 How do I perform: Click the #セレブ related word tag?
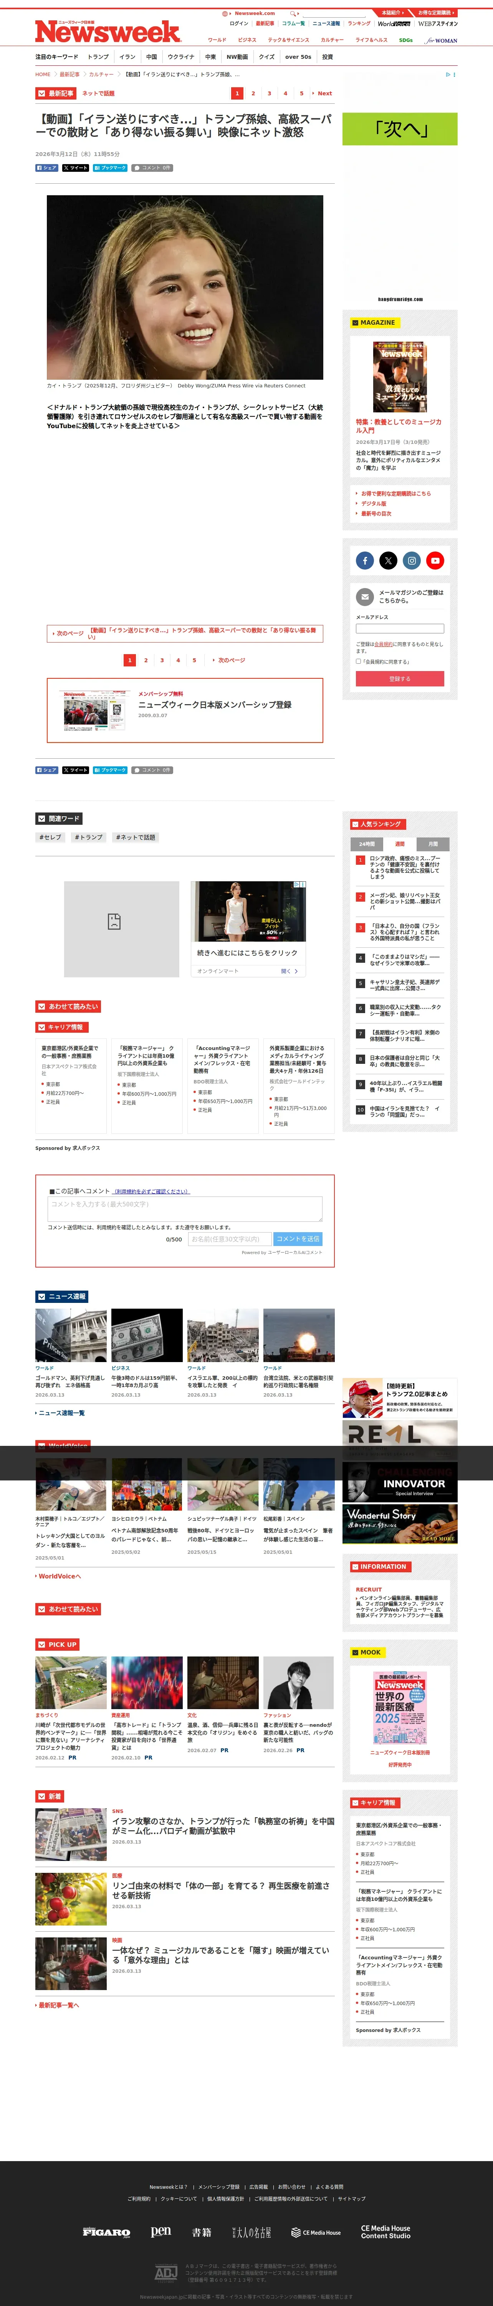point(50,837)
